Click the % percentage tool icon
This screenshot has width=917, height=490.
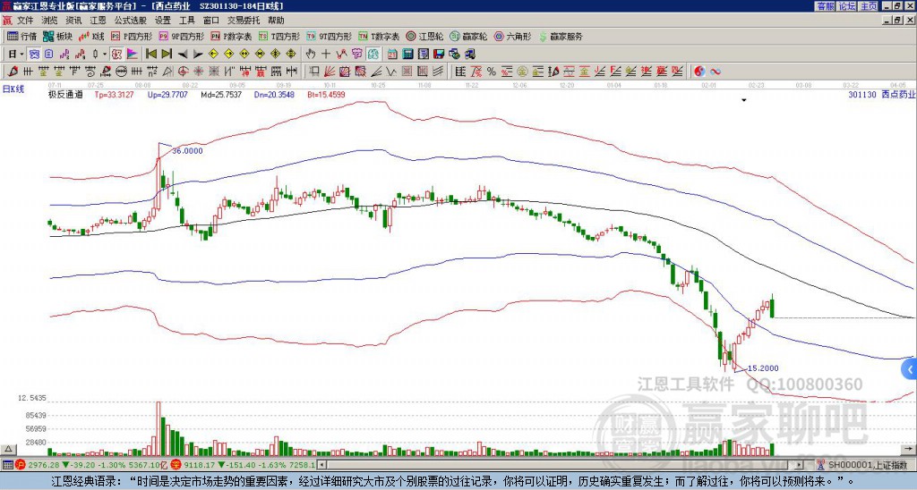[492, 72]
